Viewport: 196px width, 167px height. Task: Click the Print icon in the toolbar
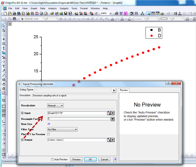tap(117, 13)
